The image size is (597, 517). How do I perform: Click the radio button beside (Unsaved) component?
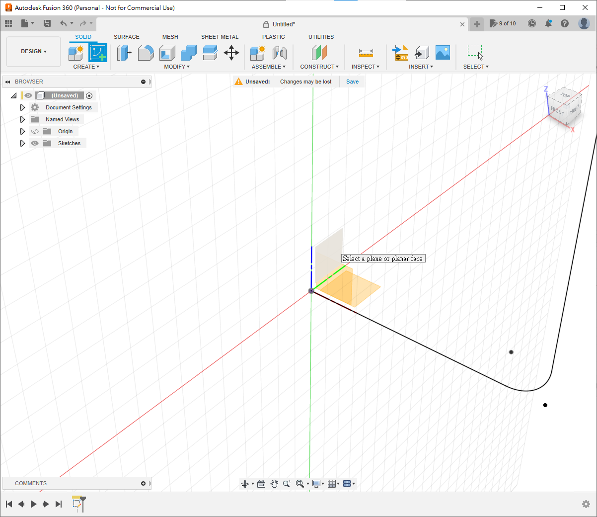tap(89, 95)
